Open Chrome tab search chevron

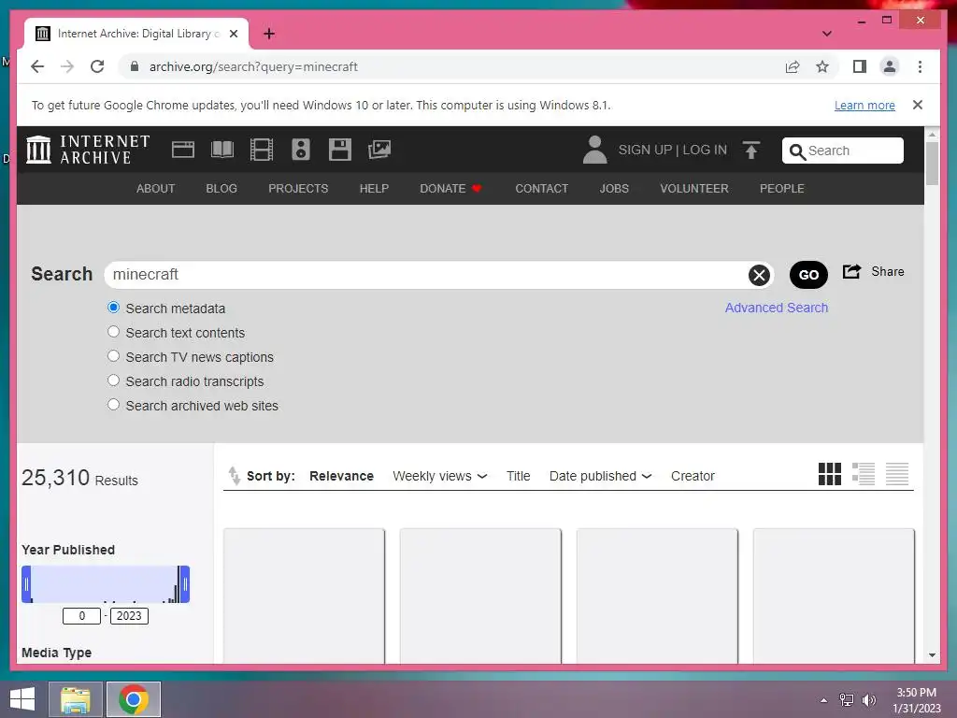pyautogui.click(x=826, y=34)
